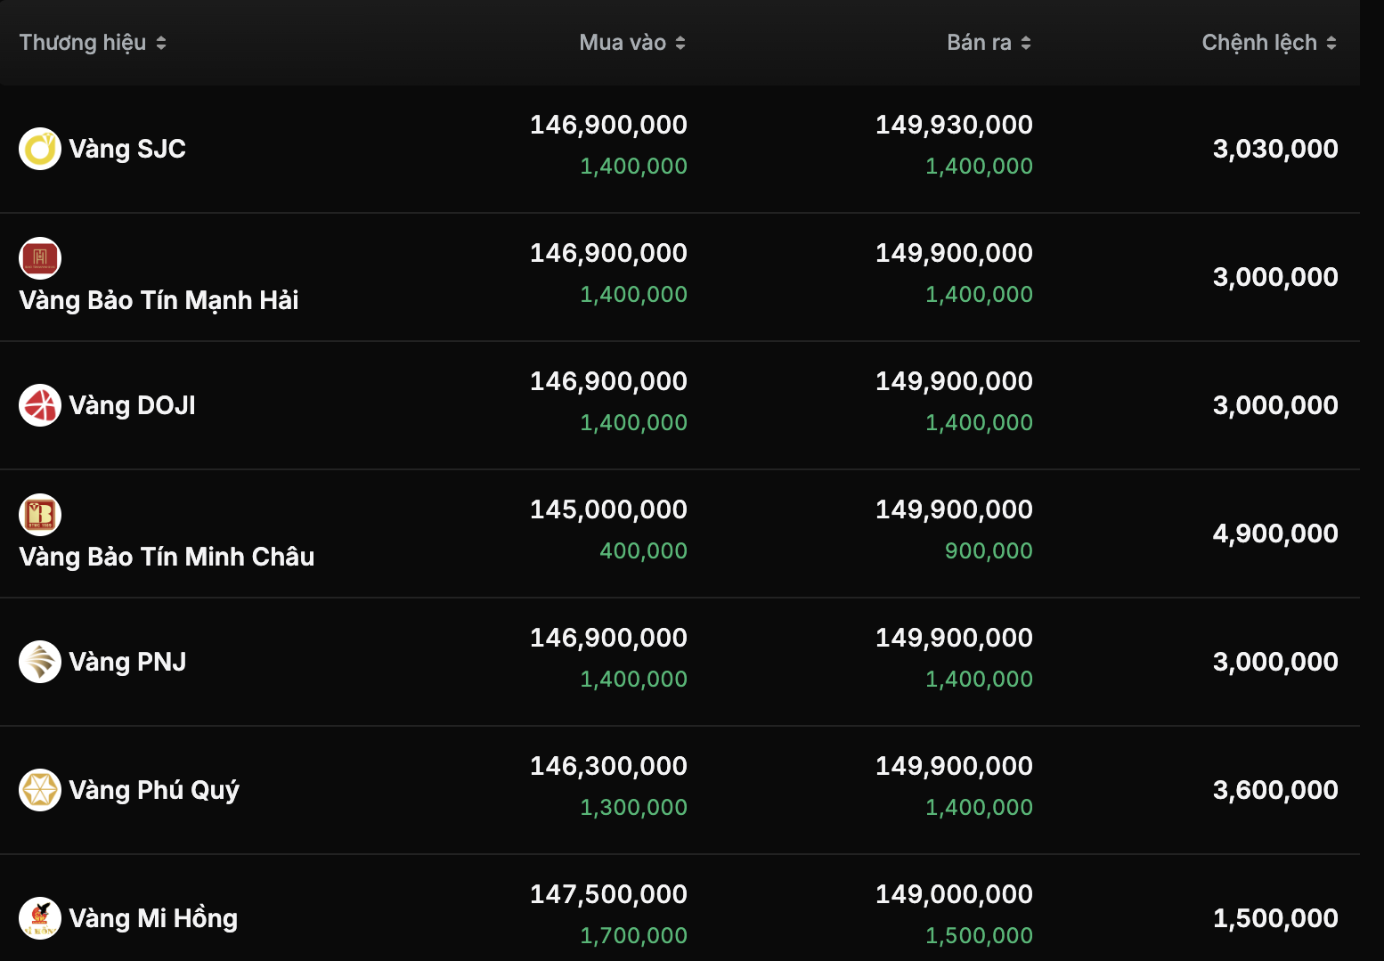Open the Vàng SJC row name

click(x=127, y=149)
